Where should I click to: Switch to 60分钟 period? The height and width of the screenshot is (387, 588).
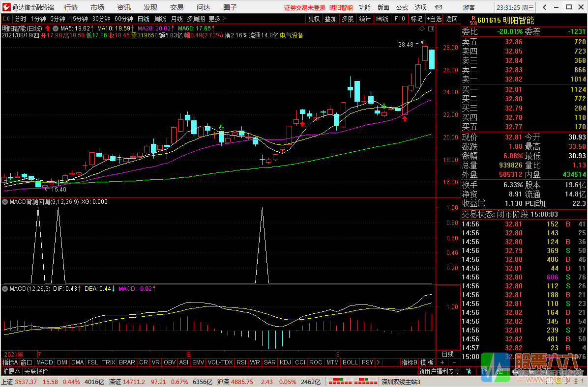124,18
